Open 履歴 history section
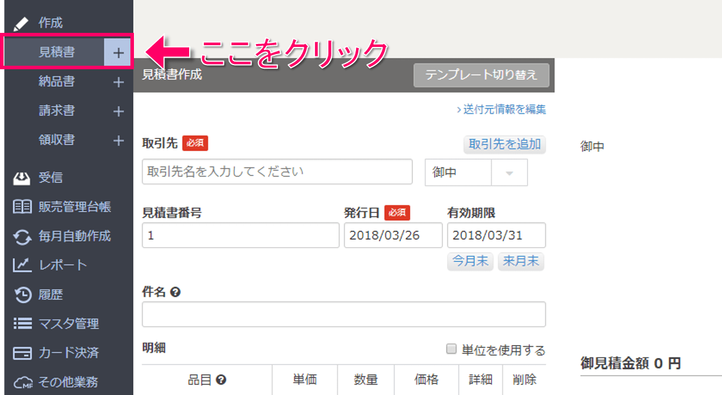Image resolution: width=722 pixels, height=395 pixels. click(x=51, y=295)
